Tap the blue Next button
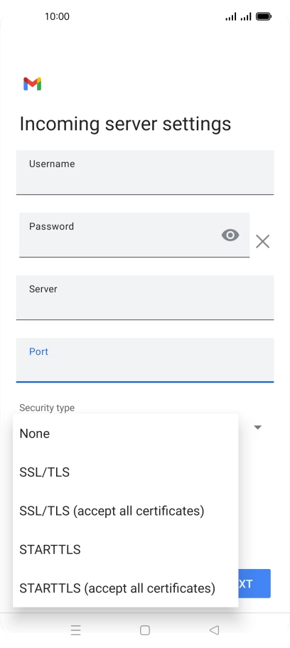 254,583
